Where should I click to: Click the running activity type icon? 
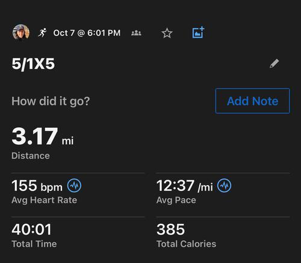point(42,32)
